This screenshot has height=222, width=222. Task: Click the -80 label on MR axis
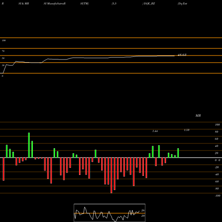click(x=217, y=189)
